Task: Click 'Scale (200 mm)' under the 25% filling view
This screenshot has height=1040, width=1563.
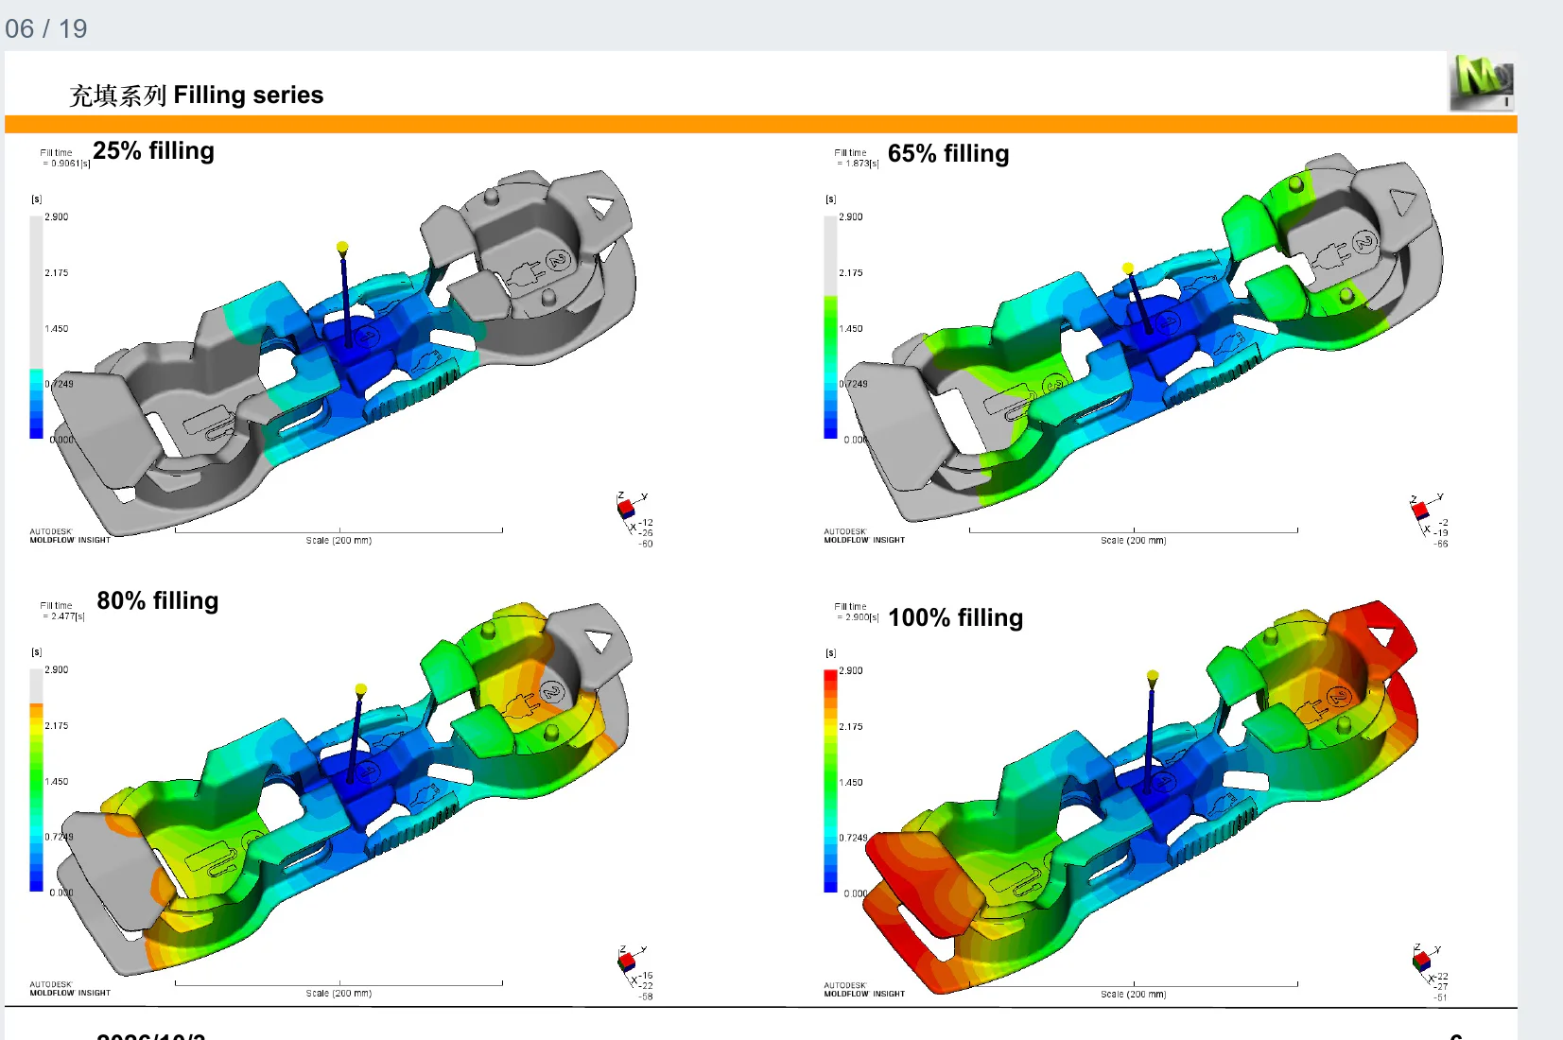Action: pos(339,541)
